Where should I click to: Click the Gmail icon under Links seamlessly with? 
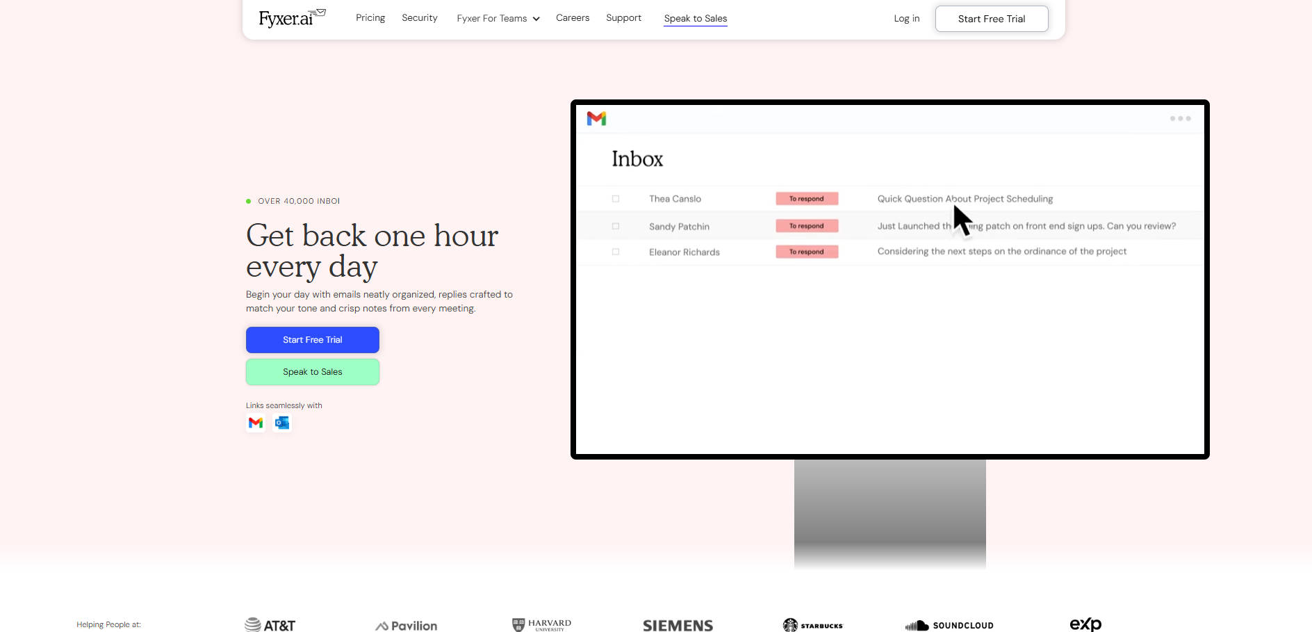pyautogui.click(x=256, y=423)
